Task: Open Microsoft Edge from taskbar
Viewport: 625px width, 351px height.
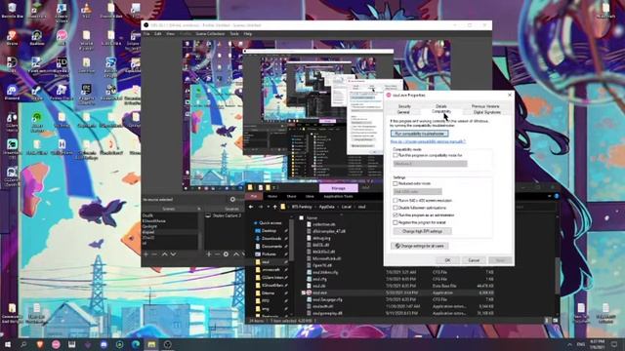Action: point(136,344)
